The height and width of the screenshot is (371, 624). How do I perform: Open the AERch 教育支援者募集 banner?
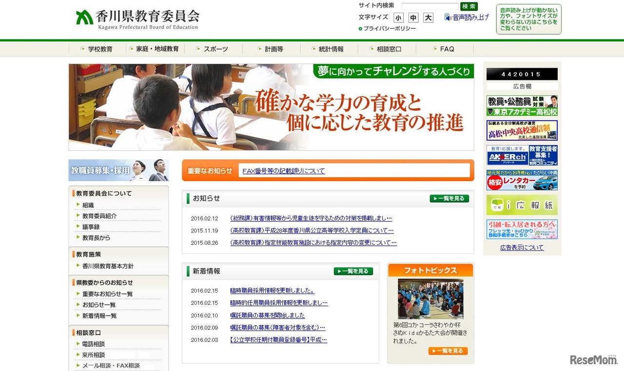[x=522, y=154]
